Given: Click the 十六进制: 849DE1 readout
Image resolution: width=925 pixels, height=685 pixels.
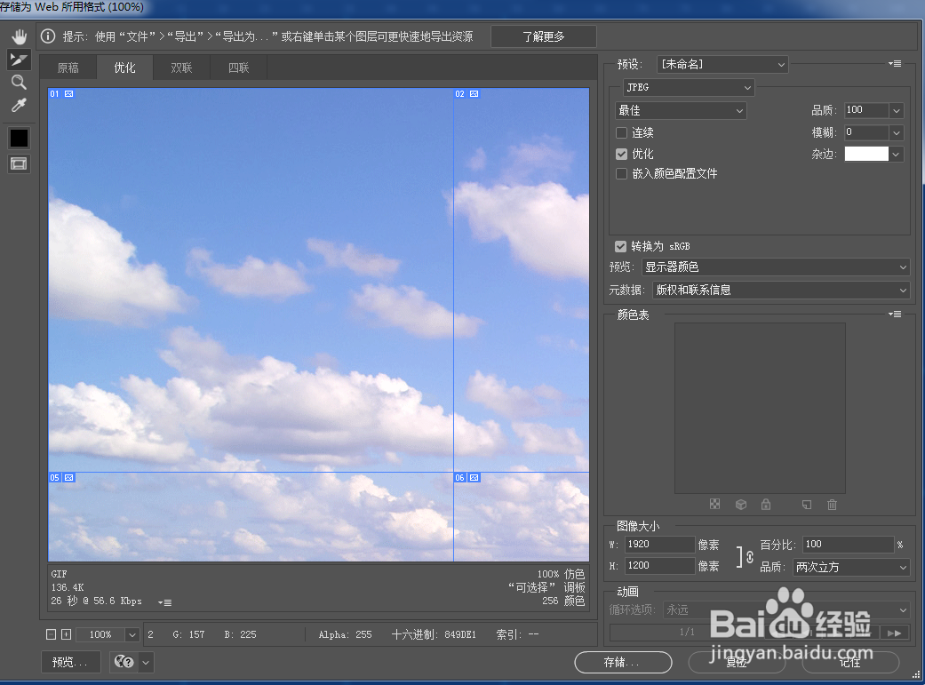Looking at the screenshot, I should [x=434, y=635].
